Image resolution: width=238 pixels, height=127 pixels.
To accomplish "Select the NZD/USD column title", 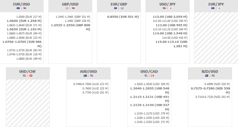I will (x=210, y=72).
